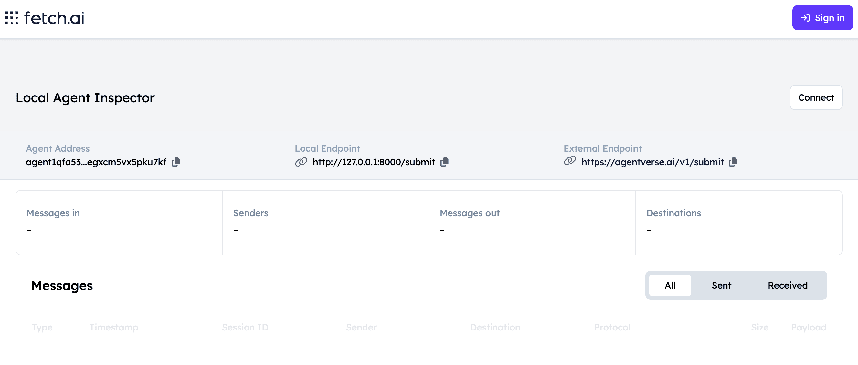Click the Sign in button

822,18
